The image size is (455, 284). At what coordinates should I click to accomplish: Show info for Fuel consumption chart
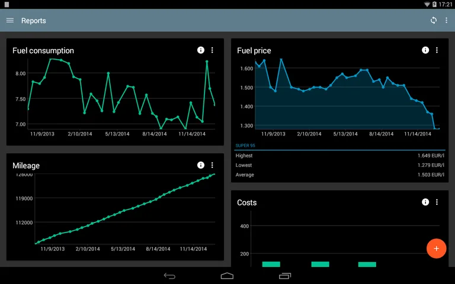tap(201, 50)
